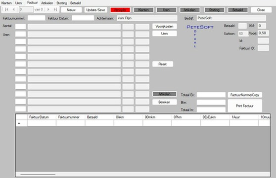This screenshot has height=178, width=276.
Task: Click the 1Auur column header
Action: click(x=244, y=117)
